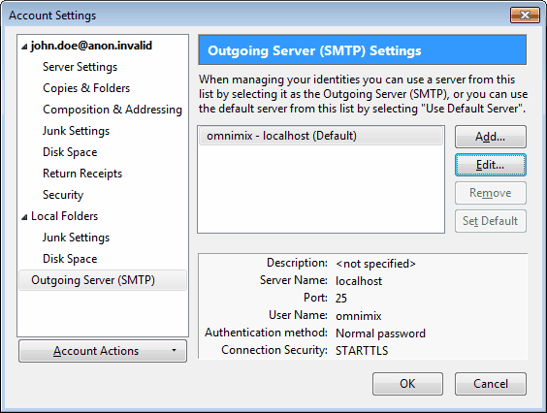Select the Security settings item
547x413 pixels.
tap(63, 195)
